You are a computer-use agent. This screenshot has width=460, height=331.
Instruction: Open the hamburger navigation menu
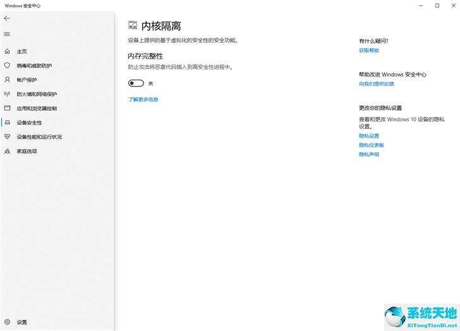(7, 34)
